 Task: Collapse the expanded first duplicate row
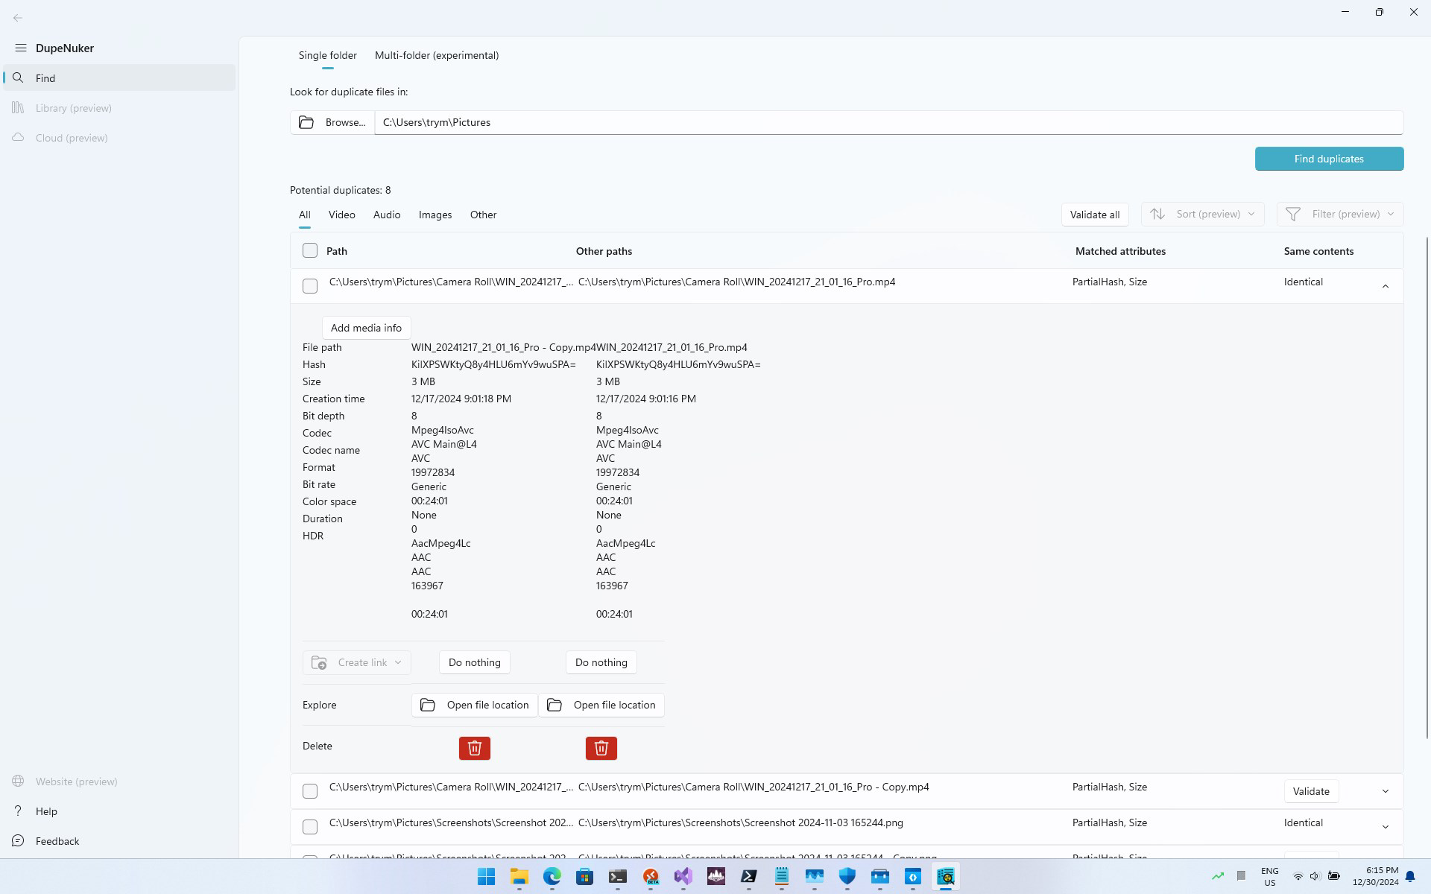point(1386,286)
